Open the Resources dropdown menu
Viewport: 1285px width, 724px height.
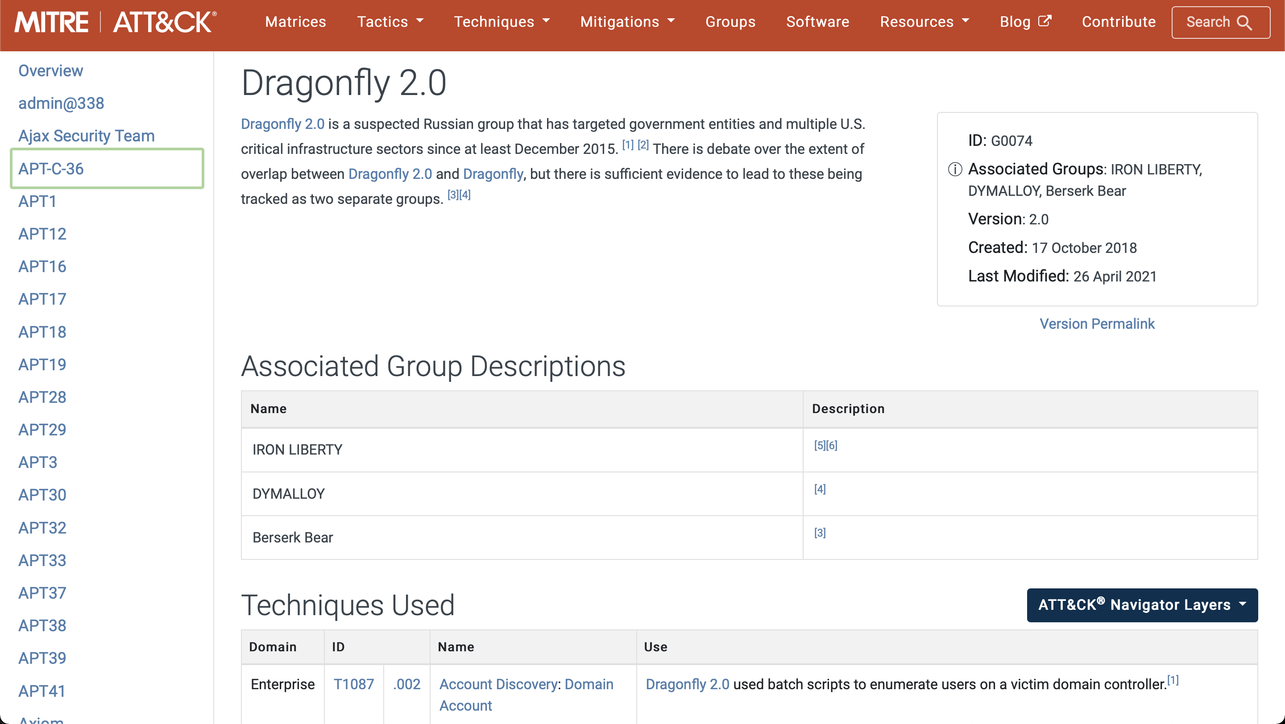924,22
